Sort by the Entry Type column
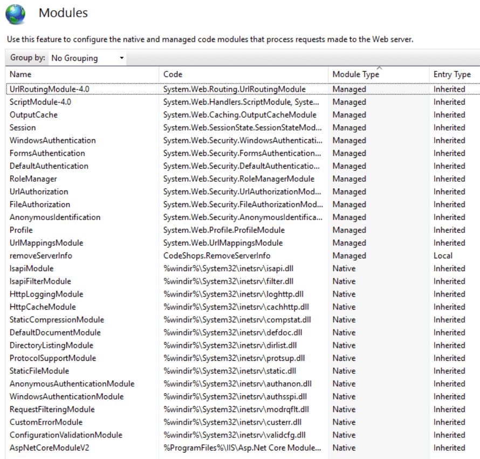Image resolution: width=480 pixels, height=459 pixels. pos(452,74)
